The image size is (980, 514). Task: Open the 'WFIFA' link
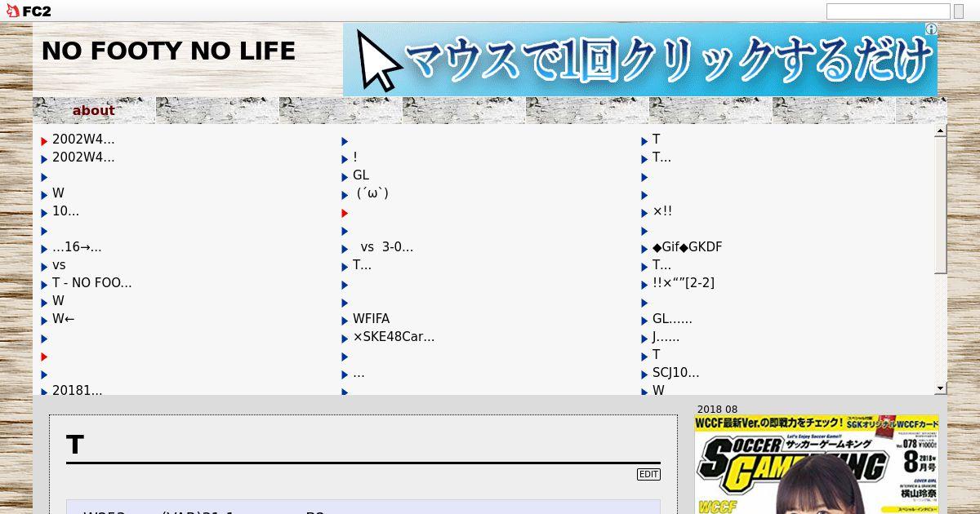(x=371, y=318)
